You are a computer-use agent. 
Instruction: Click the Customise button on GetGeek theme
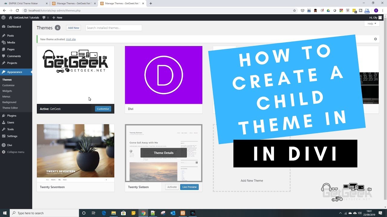pos(103,109)
